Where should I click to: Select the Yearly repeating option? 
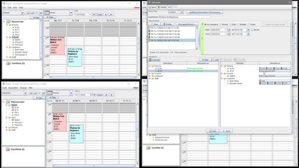tap(249, 25)
